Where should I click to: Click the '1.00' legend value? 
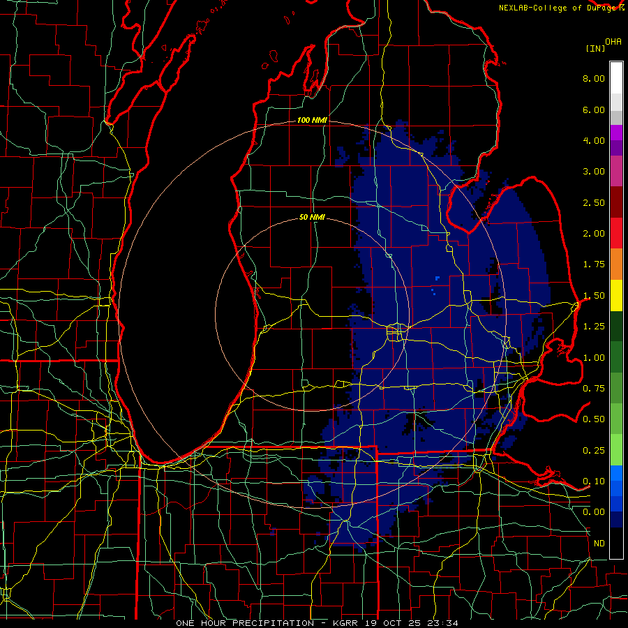[x=594, y=358]
